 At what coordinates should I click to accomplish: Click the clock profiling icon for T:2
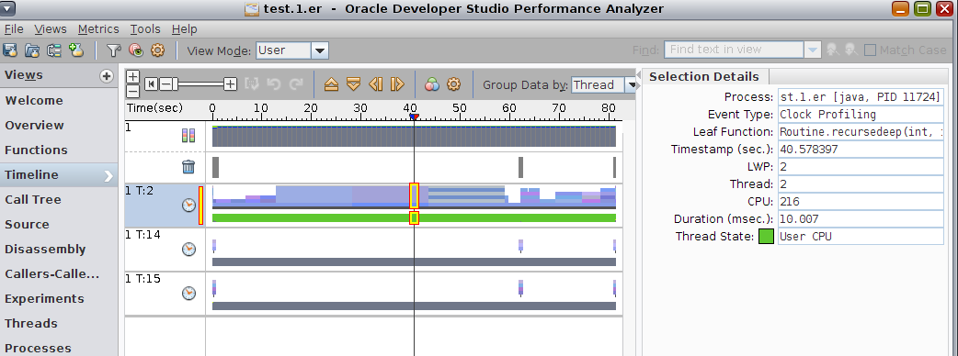point(188,206)
